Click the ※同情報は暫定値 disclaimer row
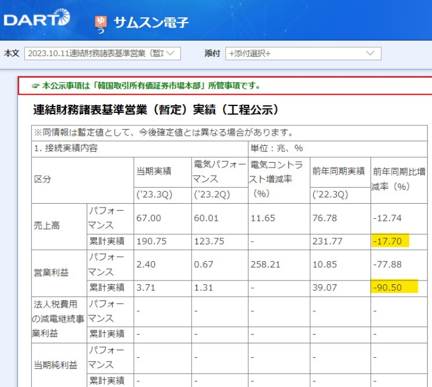The height and width of the screenshot is (387, 432). click(229, 133)
